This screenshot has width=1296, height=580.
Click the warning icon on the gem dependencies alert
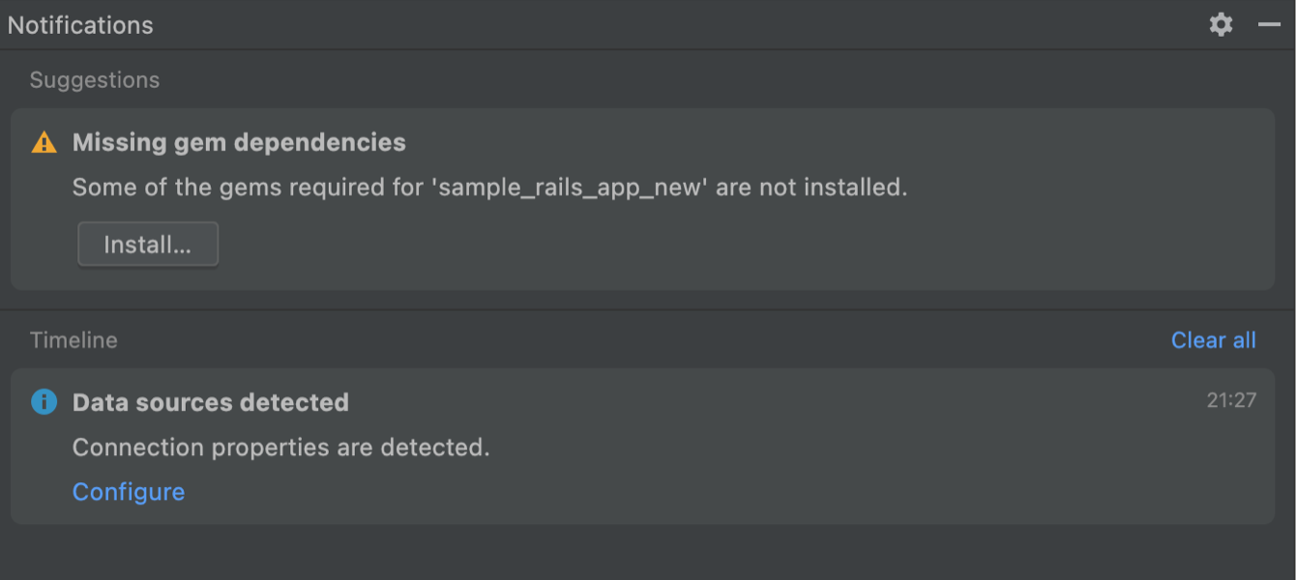click(x=43, y=141)
